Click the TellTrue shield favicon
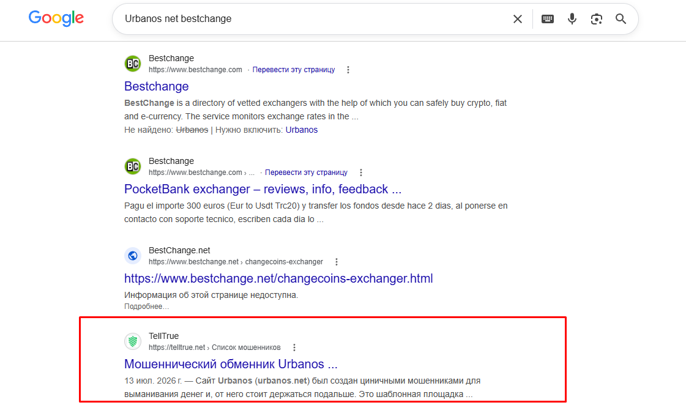686x405 pixels. (x=133, y=341)
